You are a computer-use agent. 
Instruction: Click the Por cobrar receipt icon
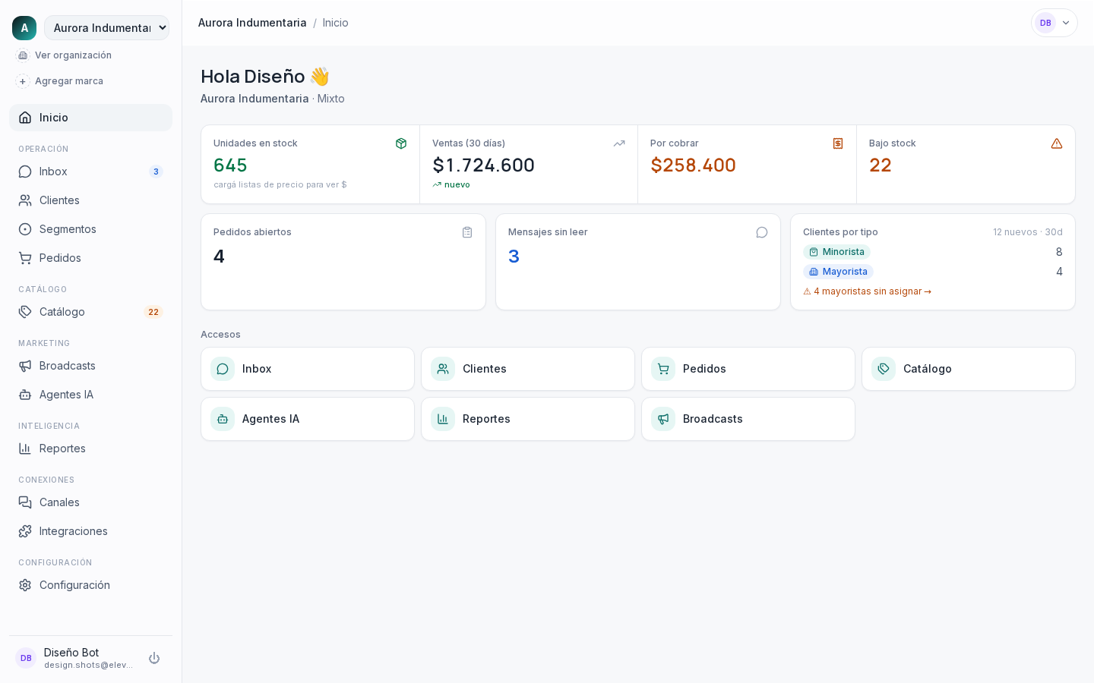(838, 143)
